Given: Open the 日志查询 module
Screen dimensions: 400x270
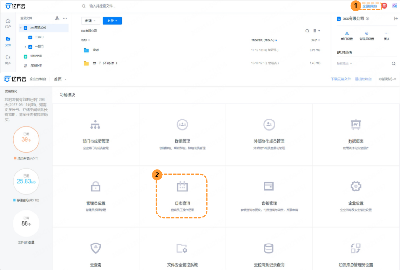Looking at the screenshot, I should pyautogui.click(x=182, y=197).
